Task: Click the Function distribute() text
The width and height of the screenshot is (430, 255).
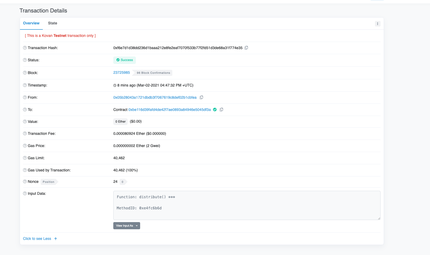Action: pos(146,197)
